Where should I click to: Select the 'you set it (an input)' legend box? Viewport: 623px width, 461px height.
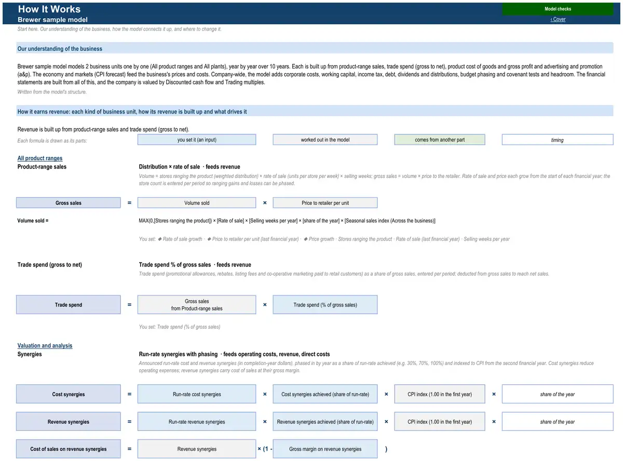point(197,140)
